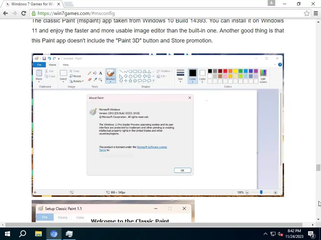Viewport: 321px width, 240px height.
Task: Open the Rotate dropdown
Action: (x=76, y=81)
